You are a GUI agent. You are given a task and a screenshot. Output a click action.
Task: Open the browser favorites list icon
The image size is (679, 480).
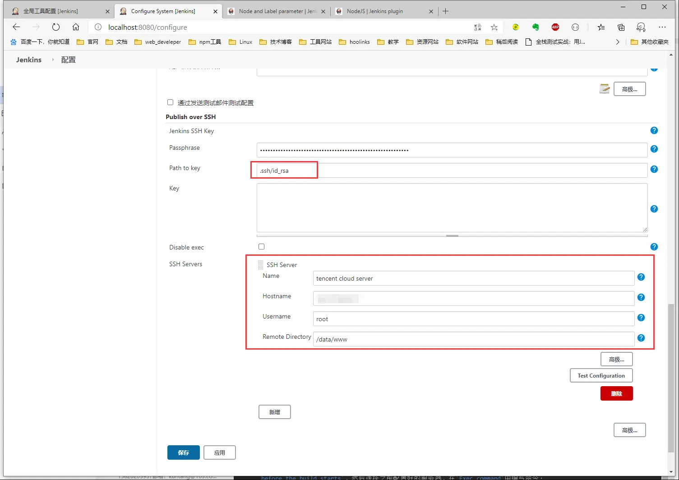coord(601,28)
